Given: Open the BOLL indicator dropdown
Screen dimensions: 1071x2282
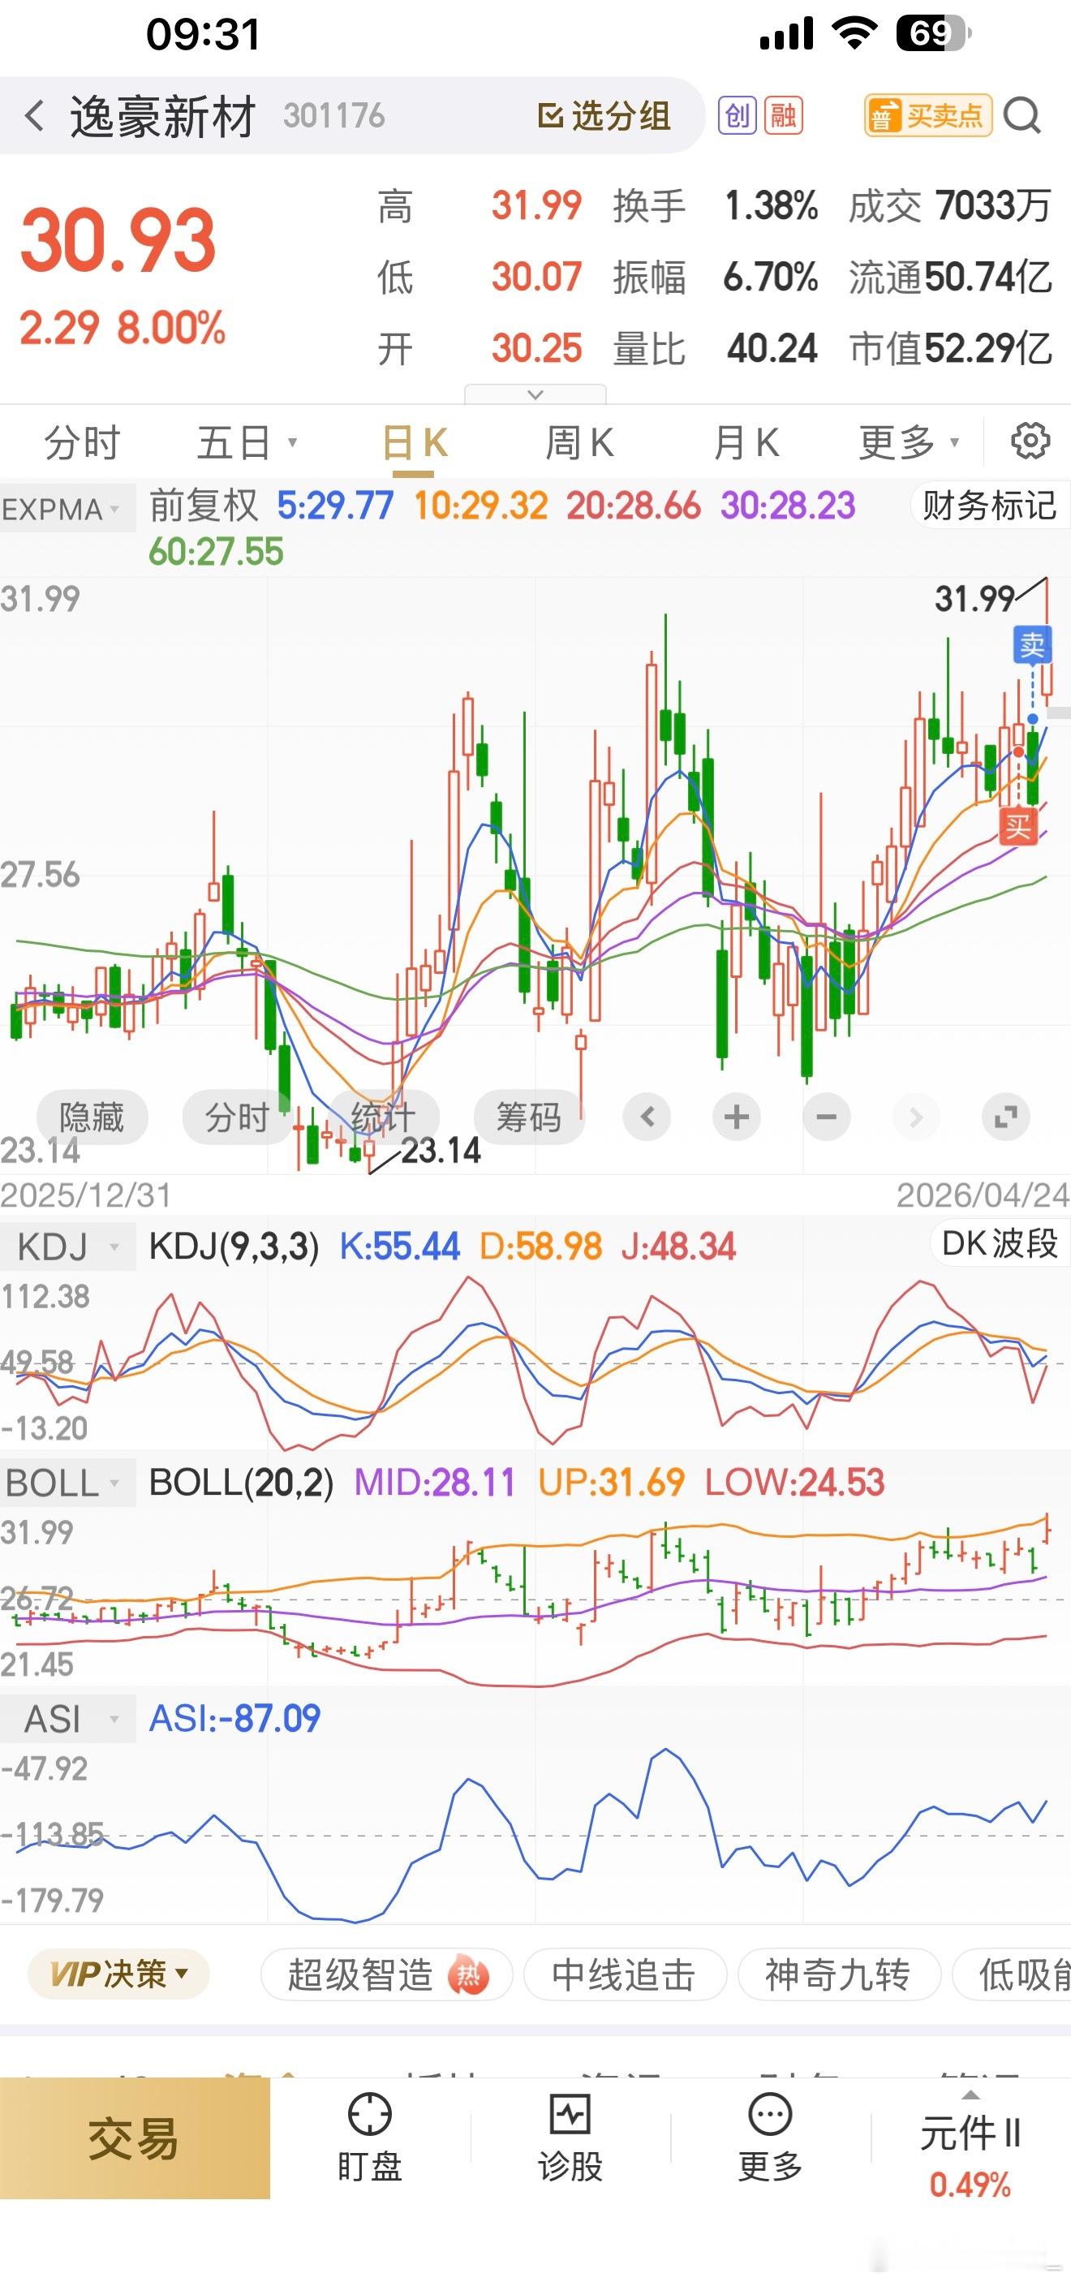Looking at the screenshot, I should pyautogui.click(x=68, y=1483).
